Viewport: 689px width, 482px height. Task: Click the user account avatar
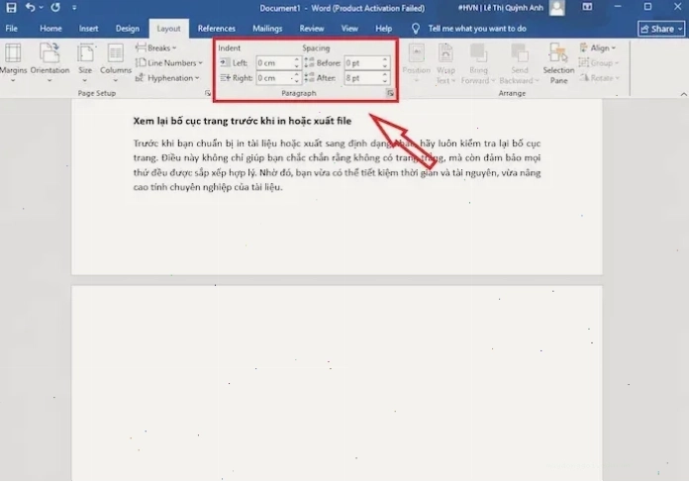pos(556,8)
